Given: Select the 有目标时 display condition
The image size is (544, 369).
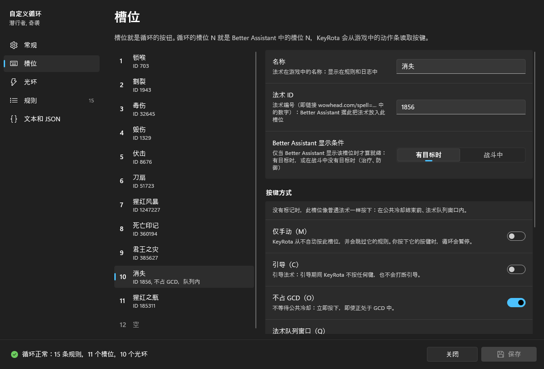Looking at the screenshot, I should point(428,155).
